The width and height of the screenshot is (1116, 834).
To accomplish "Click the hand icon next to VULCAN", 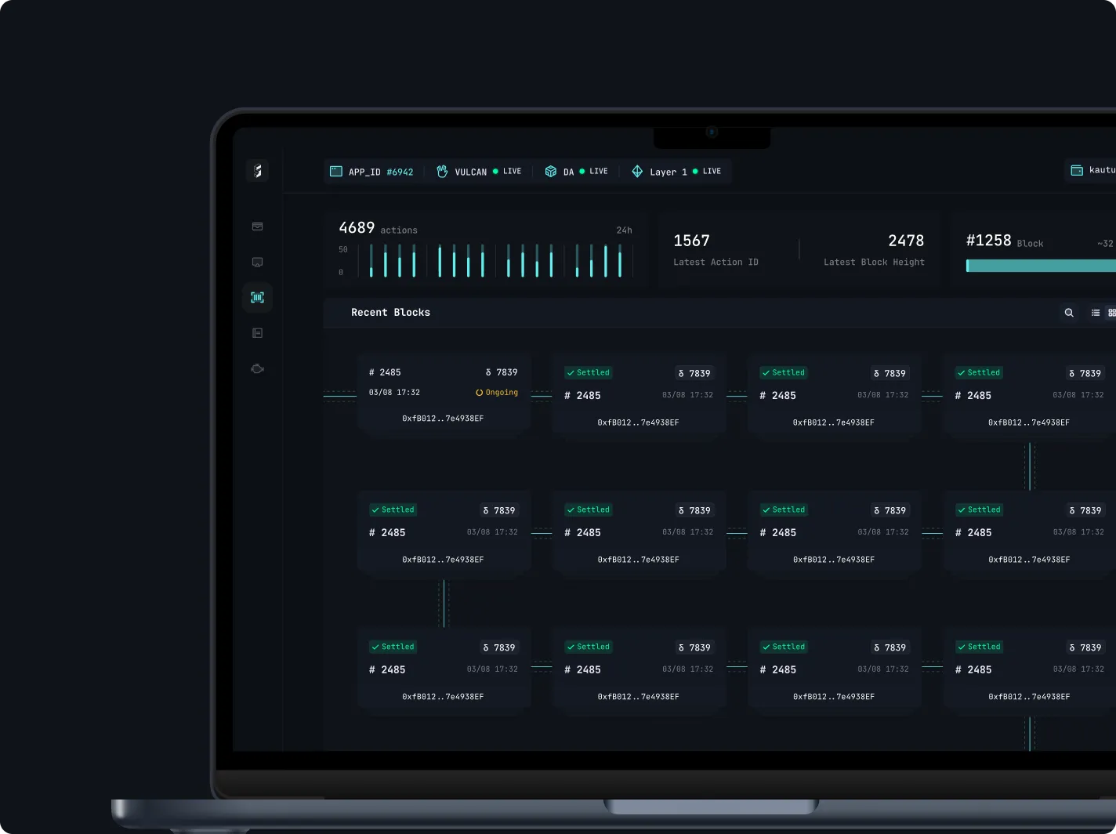I will tap(442, 171).
